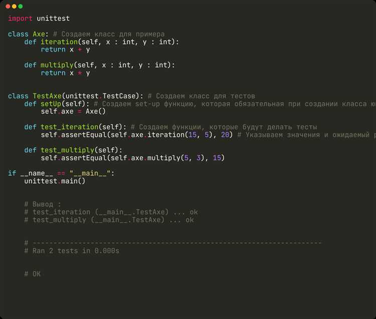The image size is (376, 319).
Task: Click the 'test_iteration (__main__.TestAxe) ... ok' comment
Action: [111, 212]
